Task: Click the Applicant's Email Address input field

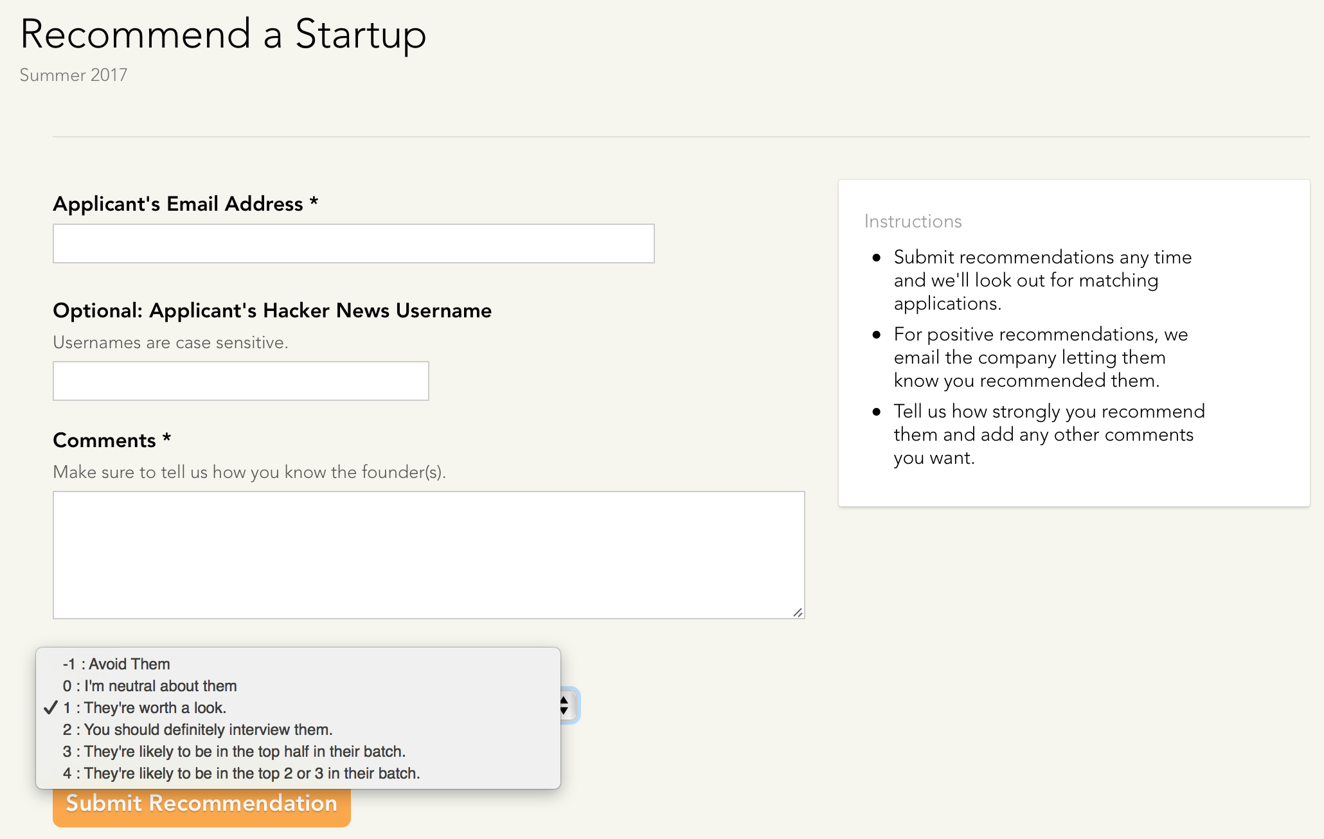Action: [353, 243]
